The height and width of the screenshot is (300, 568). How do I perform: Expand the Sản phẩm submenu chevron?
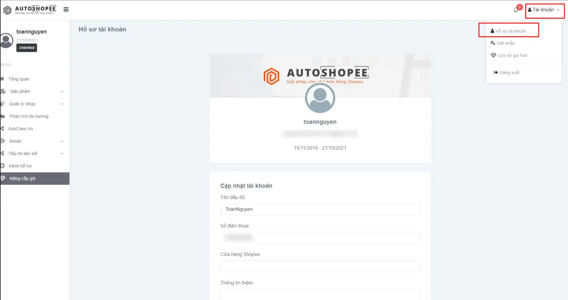[x=62, y=91]
